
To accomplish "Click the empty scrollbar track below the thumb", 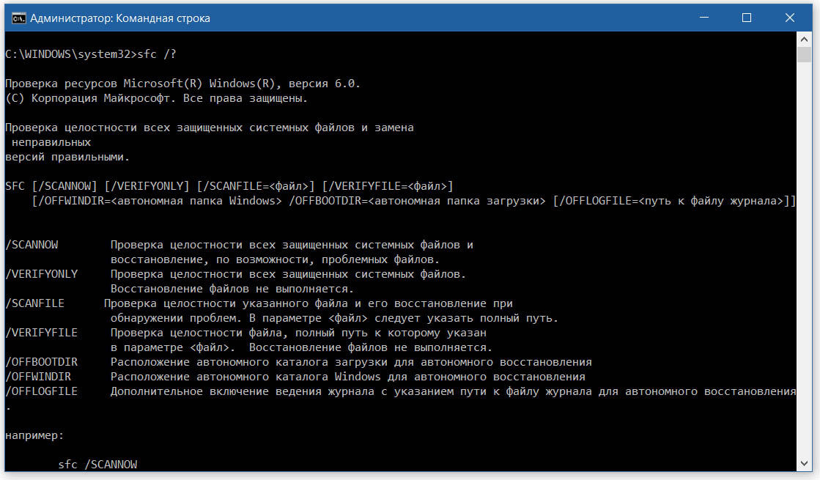I will (804, 256).
